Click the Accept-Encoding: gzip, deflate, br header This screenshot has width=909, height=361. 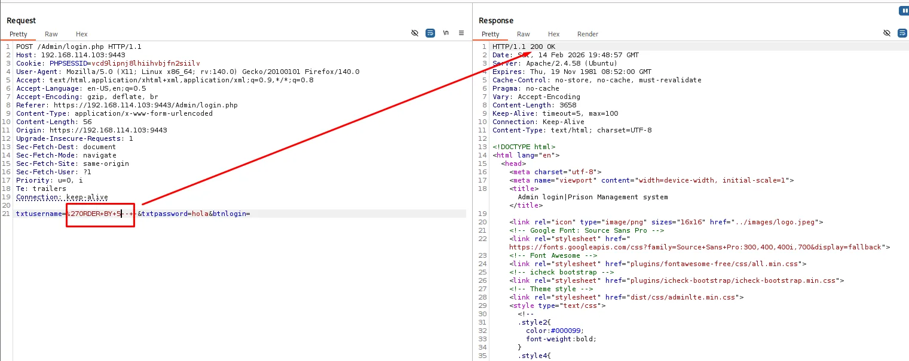pos(87,97)
